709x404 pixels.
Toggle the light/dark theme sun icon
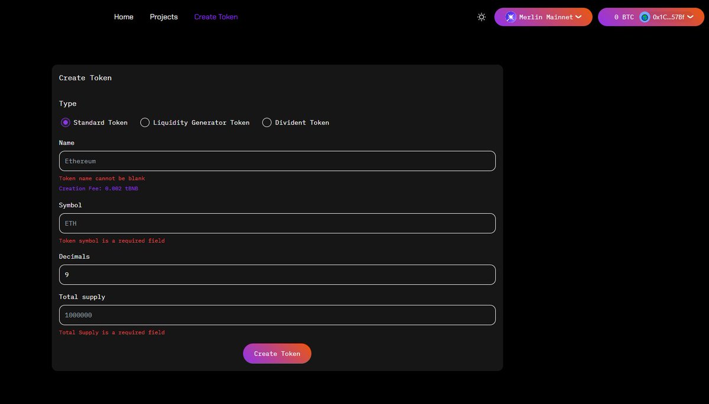click(x=482, y=17)
